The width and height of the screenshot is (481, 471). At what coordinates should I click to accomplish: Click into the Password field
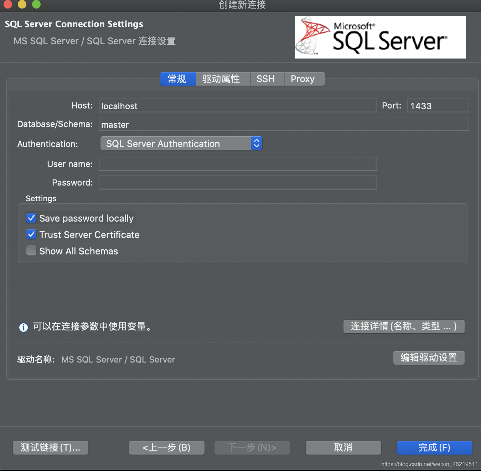(x=237, y=183)
